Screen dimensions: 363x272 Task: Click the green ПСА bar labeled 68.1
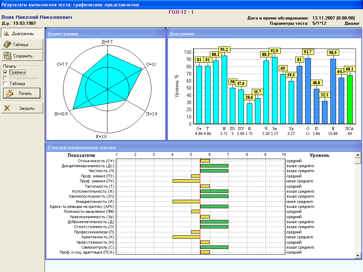350,100
